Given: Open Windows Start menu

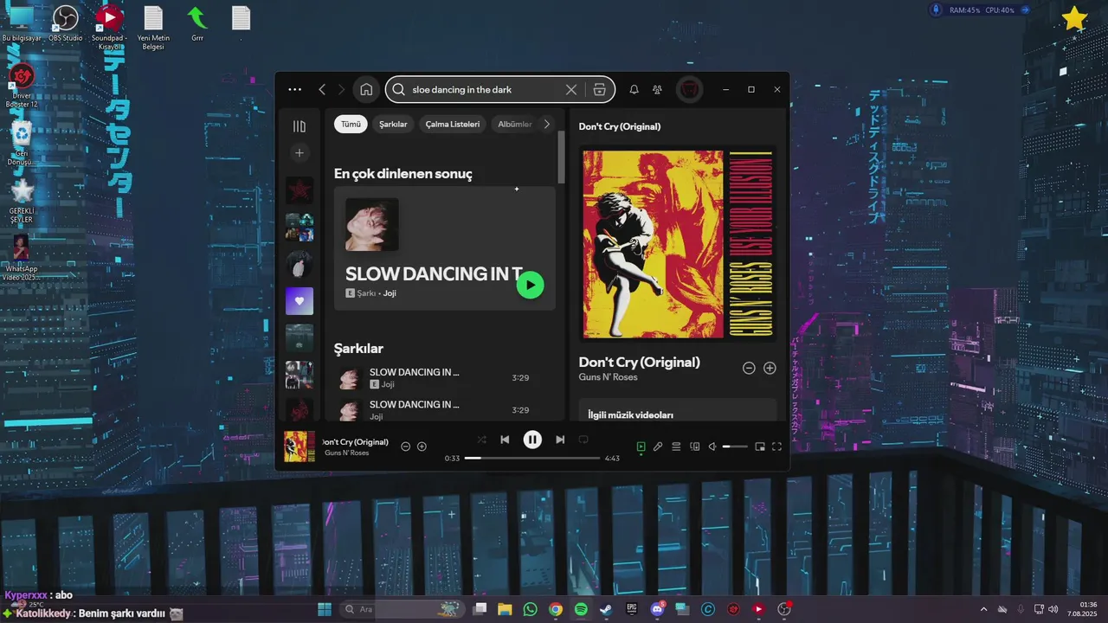Looking at the screenshot, I should point(325,609).
